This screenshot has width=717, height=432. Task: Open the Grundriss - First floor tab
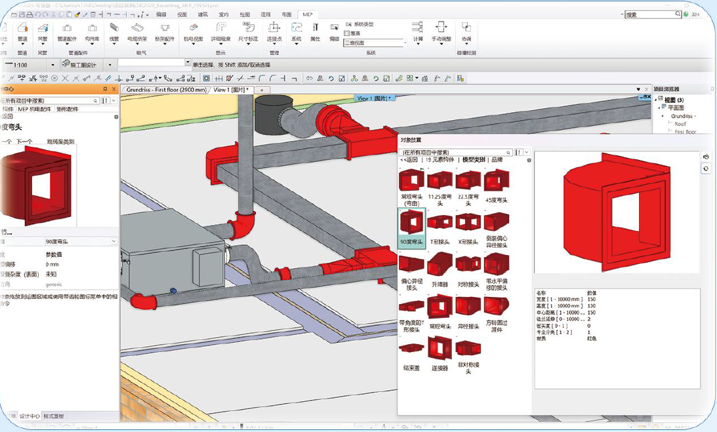(x=166, y=90)
